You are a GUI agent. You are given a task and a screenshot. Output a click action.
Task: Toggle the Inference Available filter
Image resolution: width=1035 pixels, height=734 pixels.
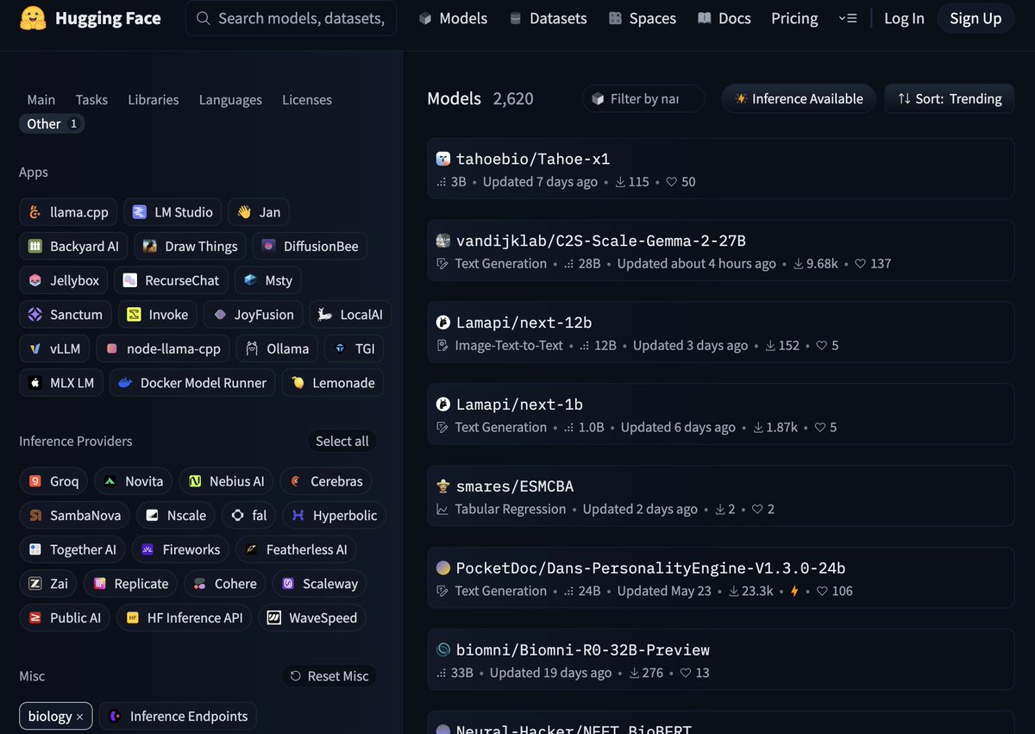pos(799,99)
